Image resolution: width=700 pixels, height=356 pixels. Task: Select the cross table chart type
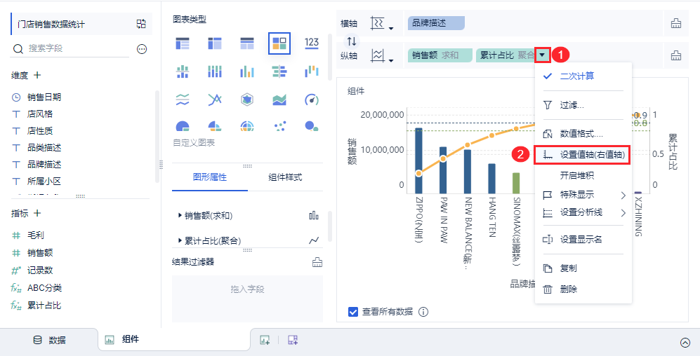coord(215,43)
